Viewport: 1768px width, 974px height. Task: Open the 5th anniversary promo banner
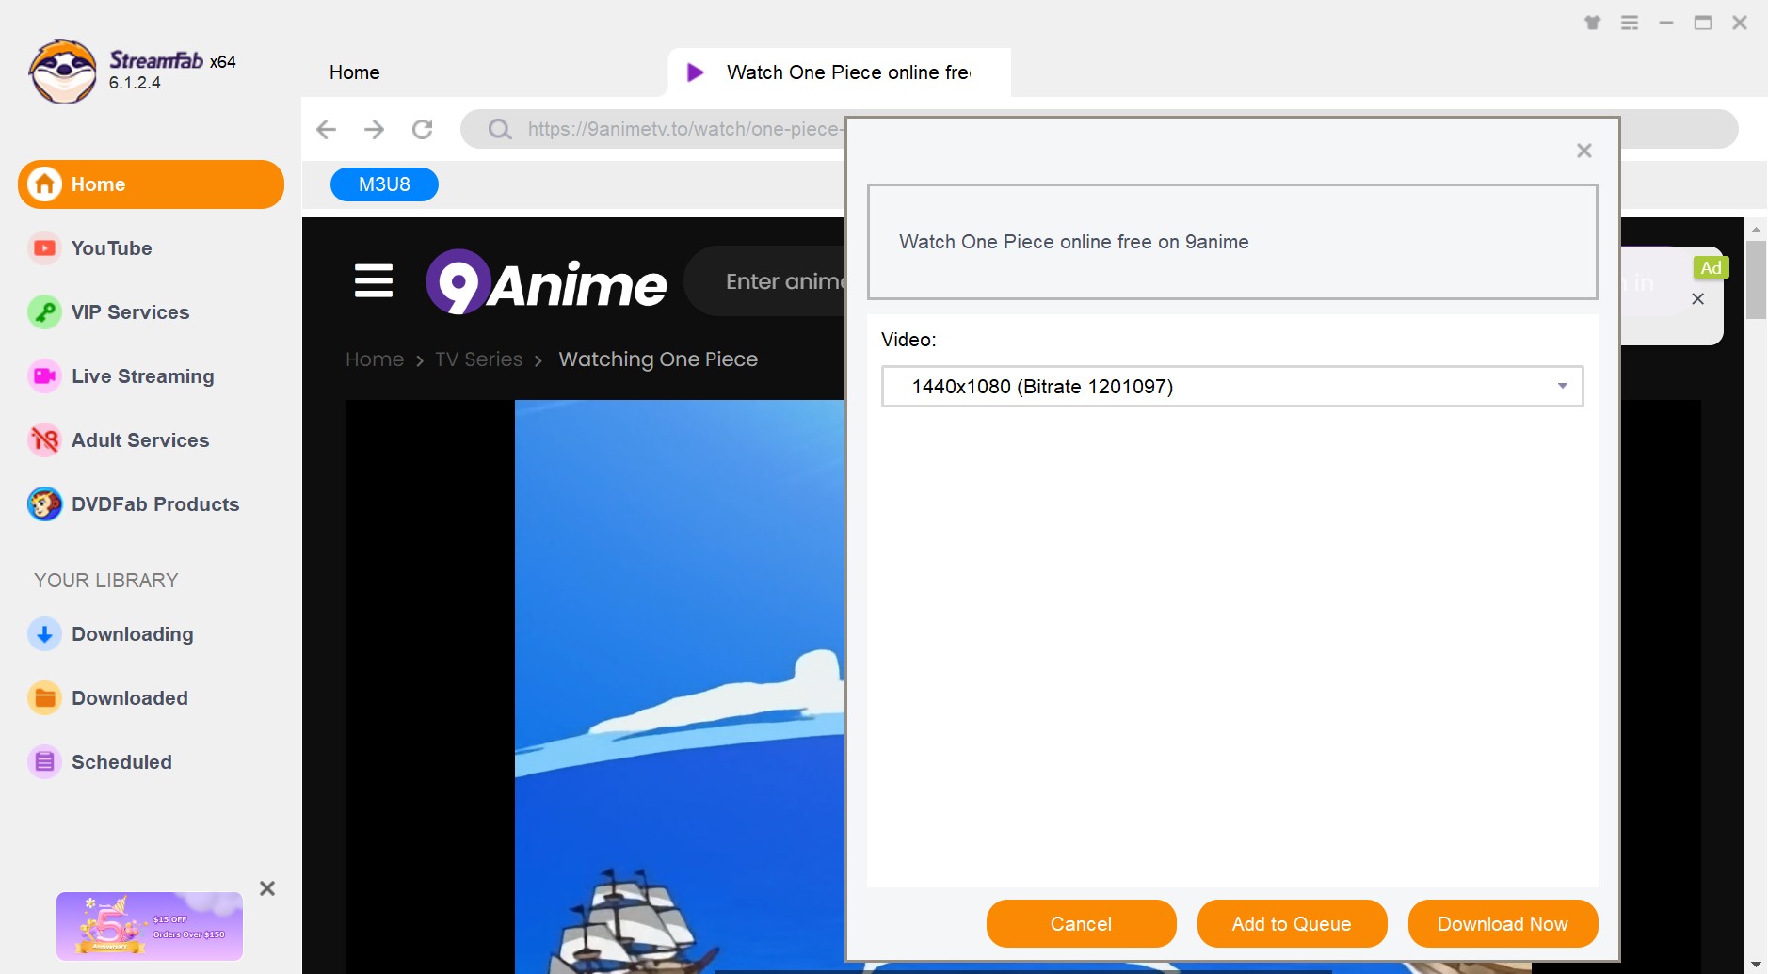[x=150, y=926]
